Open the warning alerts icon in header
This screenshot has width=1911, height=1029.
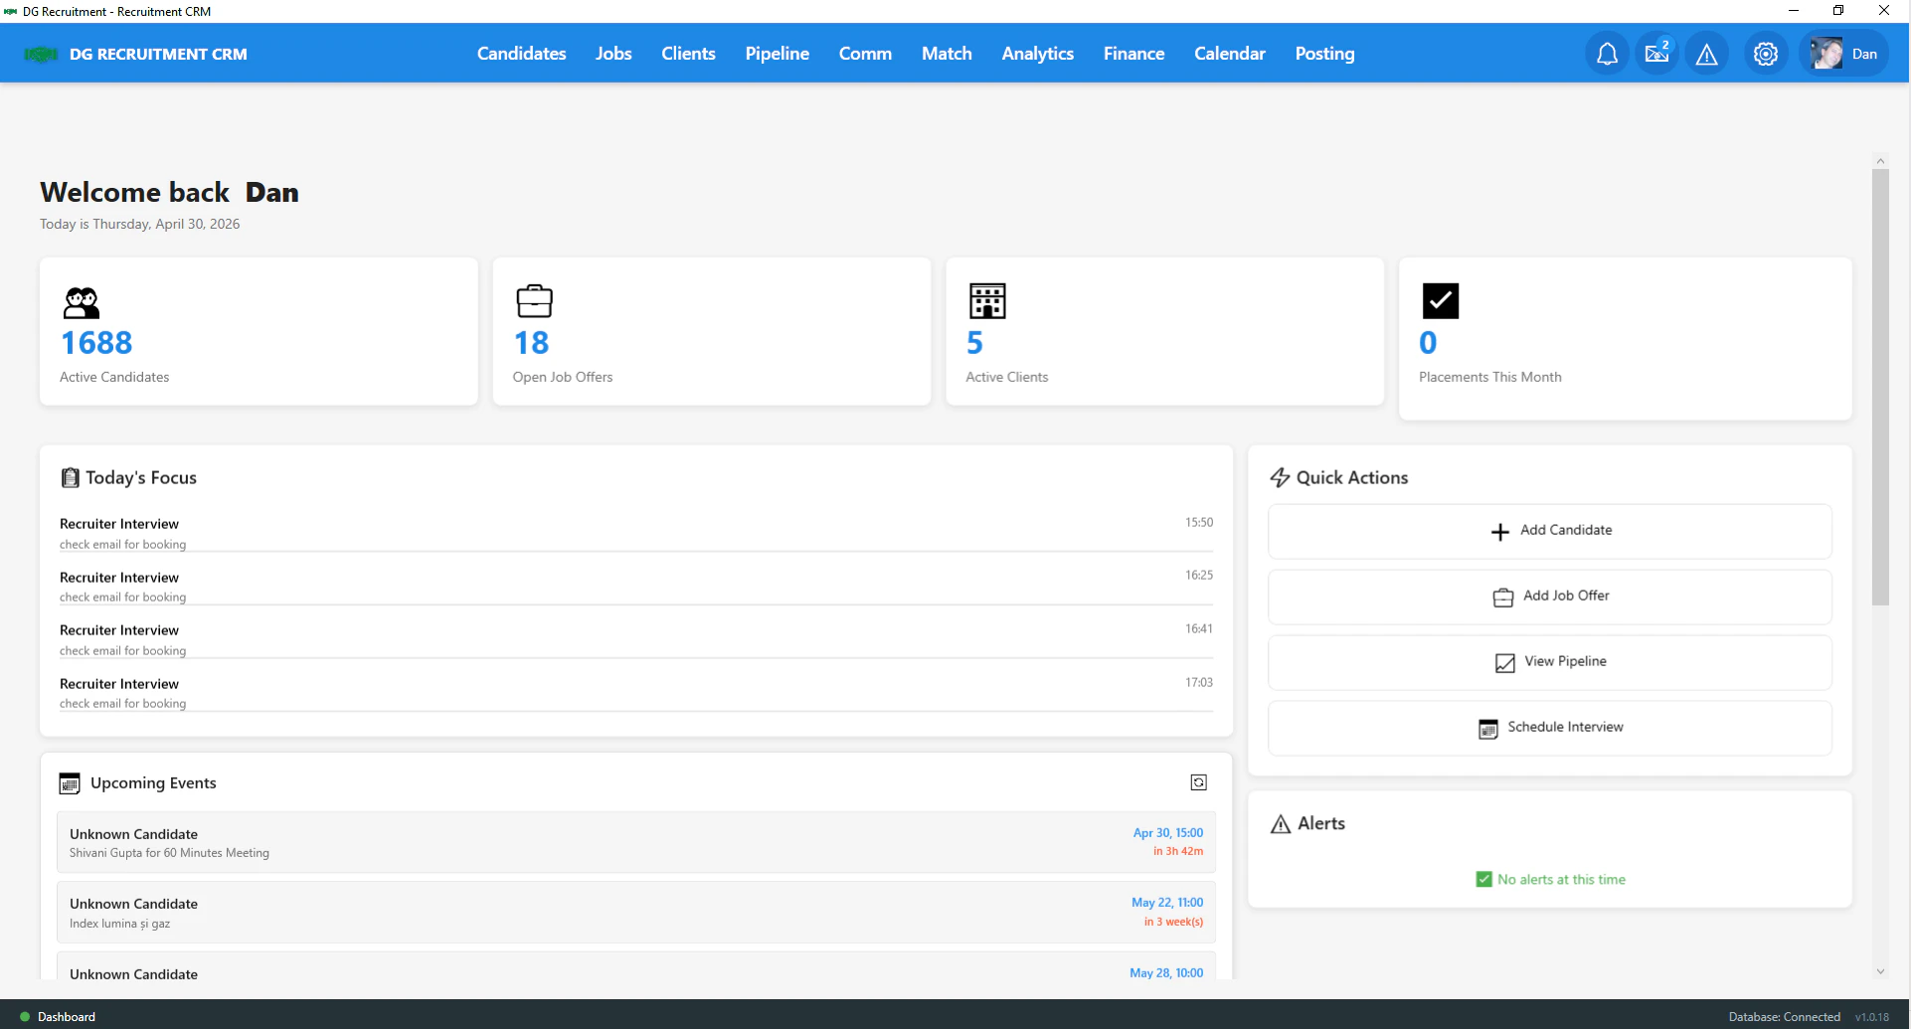pyautogui.click(x=1707, y=54)
